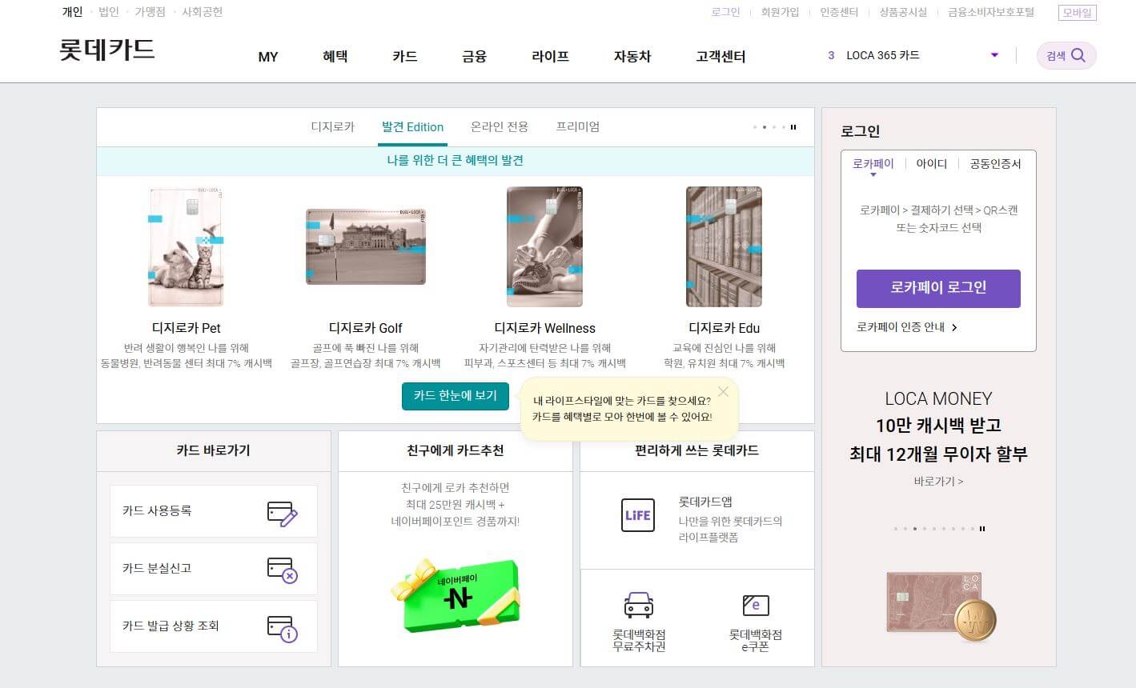Click the 모바일 button in top bar
This screenshot has width=1136, height=688.
click(1077, 13)
